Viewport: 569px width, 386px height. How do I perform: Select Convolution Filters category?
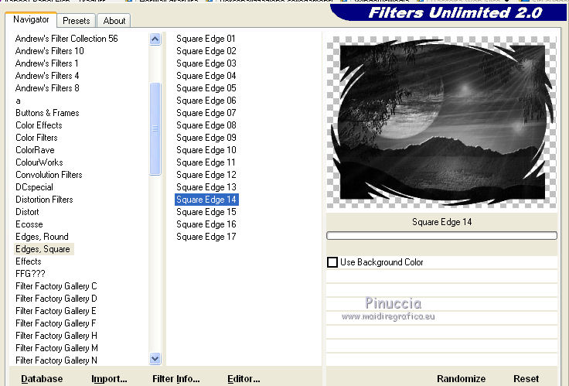tap(49, 175)
